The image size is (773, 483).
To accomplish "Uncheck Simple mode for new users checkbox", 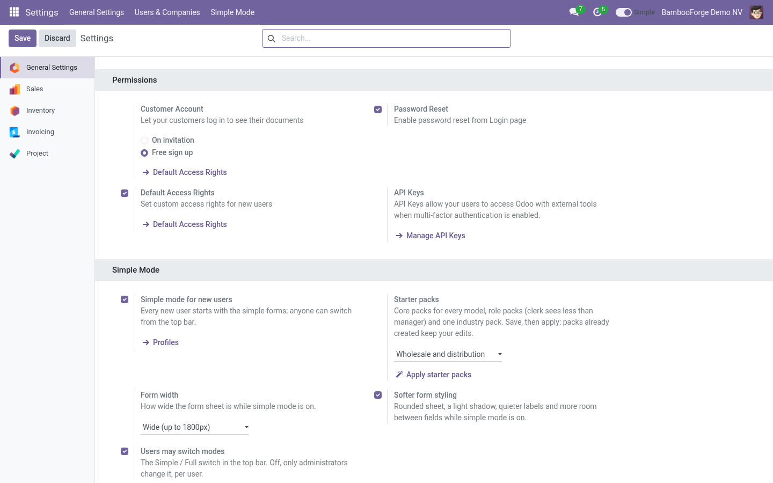I will pyautogui.click(x=125, y=299).
